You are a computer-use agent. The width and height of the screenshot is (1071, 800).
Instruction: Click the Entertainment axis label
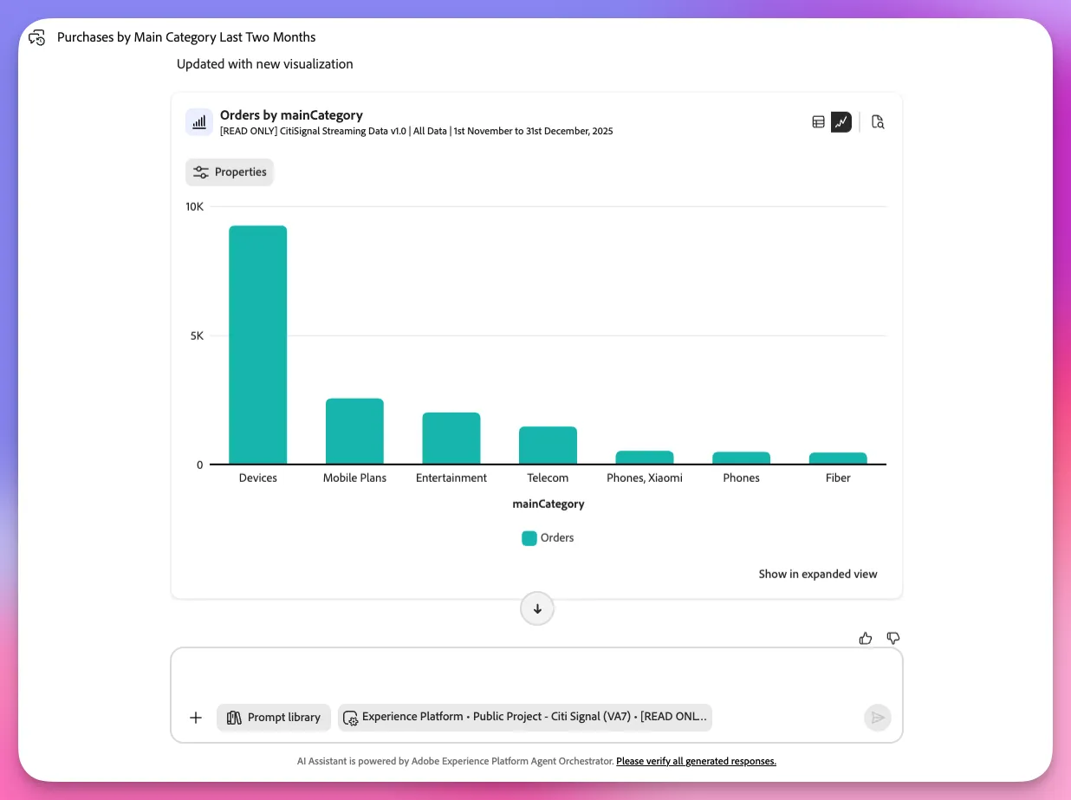pyautogui.click(x=451, y=478)
